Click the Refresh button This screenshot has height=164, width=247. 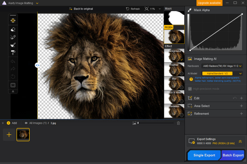133,9
